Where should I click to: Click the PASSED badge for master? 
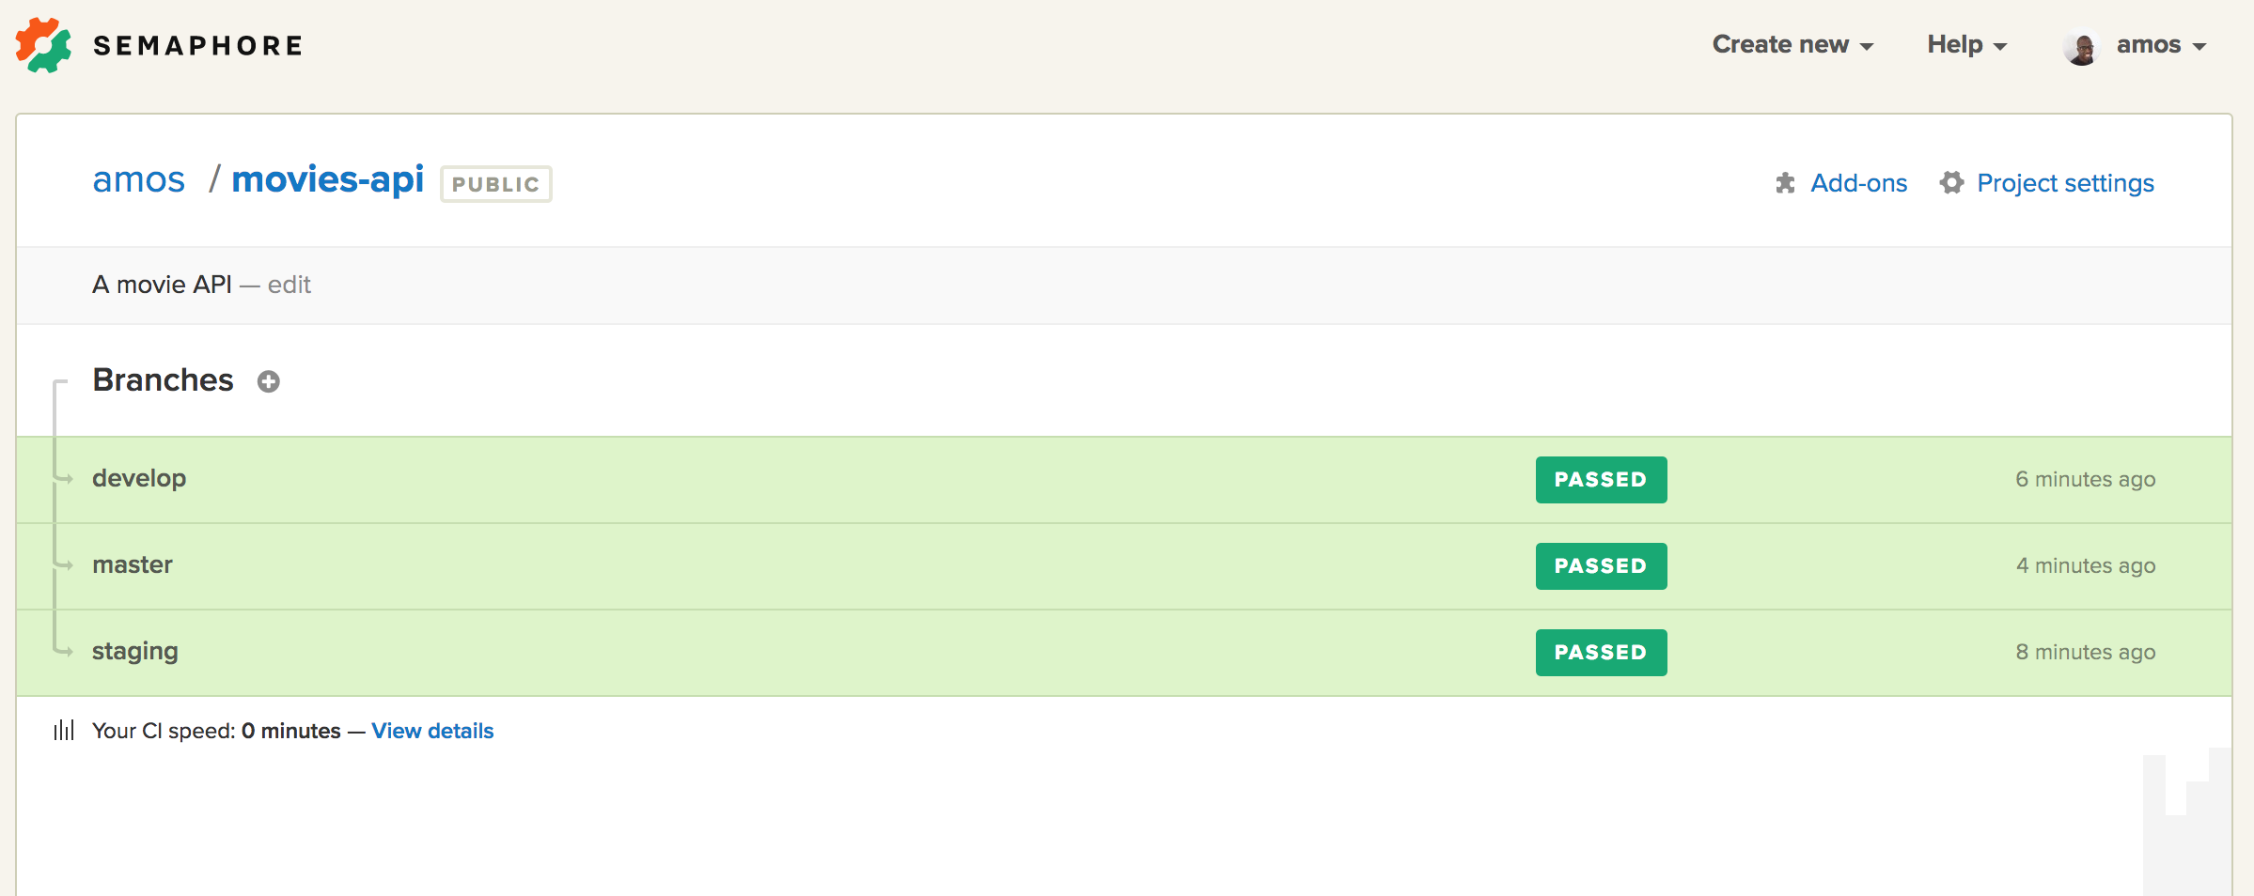1601,566
